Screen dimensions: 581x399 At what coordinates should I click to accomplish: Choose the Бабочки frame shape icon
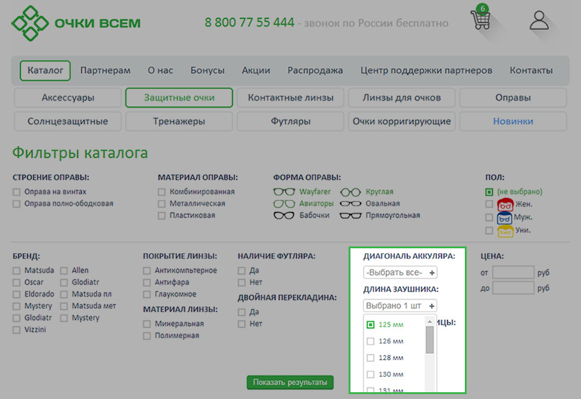tap(284, 216)
